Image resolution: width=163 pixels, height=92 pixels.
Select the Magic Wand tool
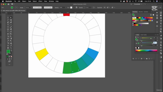[8, 20]
